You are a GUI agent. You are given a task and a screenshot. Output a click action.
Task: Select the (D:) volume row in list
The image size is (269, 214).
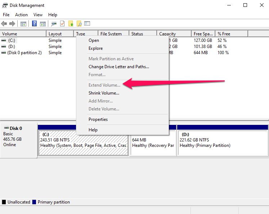click(12, 47)
